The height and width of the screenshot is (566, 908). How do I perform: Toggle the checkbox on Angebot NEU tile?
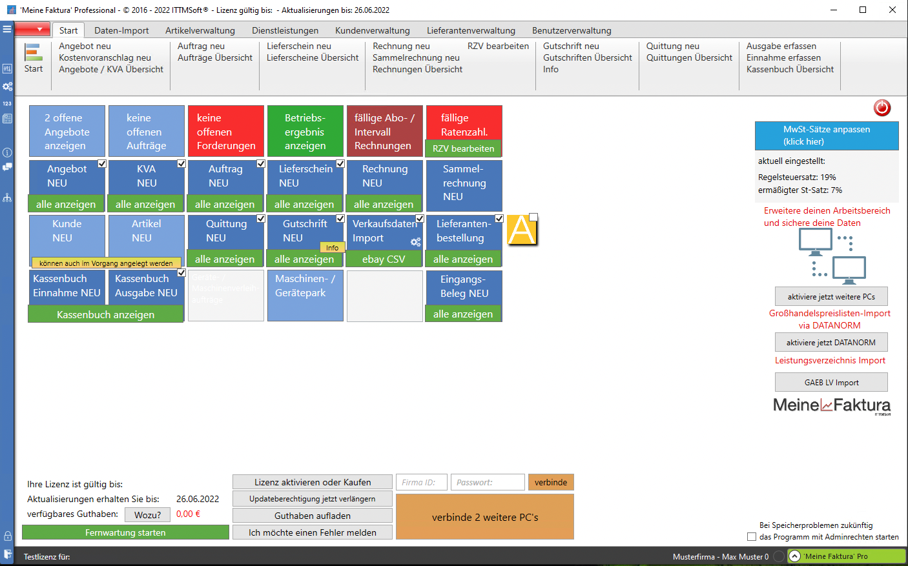[x=102, y=163]
